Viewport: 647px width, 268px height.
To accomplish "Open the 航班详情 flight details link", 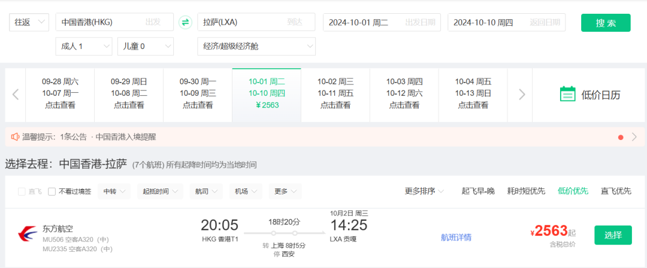I will coord(456,237).
